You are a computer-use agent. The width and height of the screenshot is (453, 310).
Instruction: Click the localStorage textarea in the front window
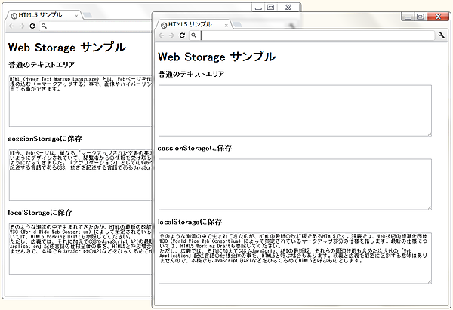click(294, 257)
